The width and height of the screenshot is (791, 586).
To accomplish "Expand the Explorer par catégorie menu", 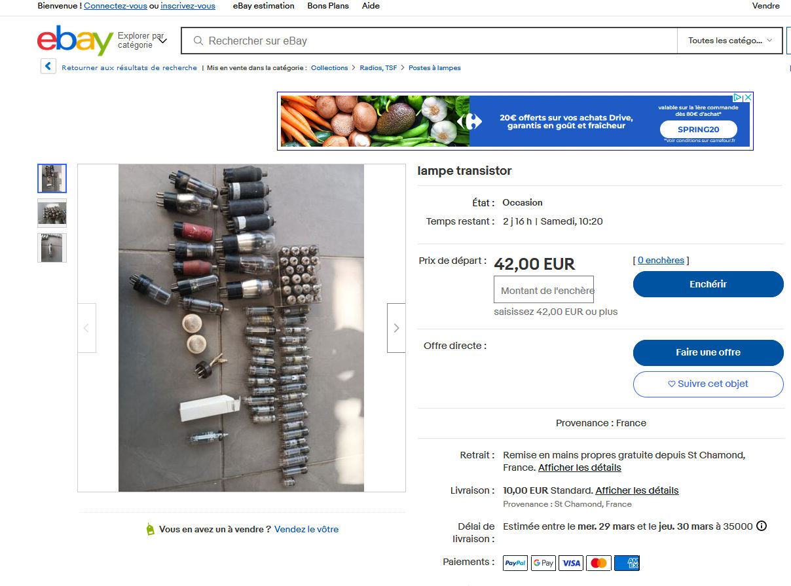I will coord(142,41).
